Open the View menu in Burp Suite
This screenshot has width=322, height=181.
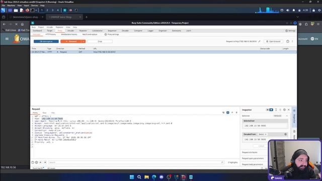click(x=68, y=27)
